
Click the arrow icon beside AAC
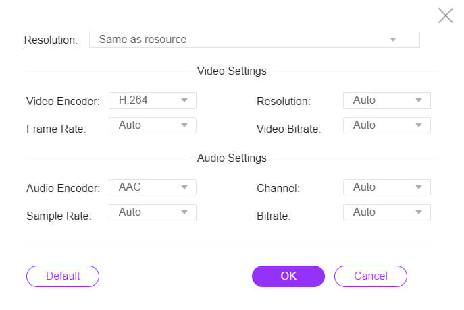click(184, 187)
